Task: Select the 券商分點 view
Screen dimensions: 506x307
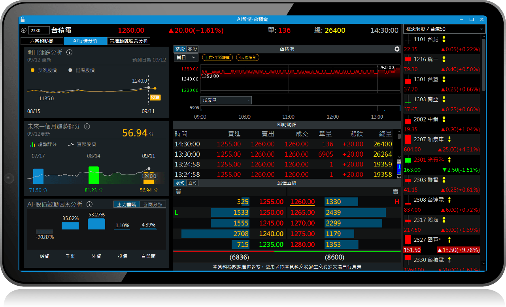Action: pyautogui.click(x=153, y=205)
